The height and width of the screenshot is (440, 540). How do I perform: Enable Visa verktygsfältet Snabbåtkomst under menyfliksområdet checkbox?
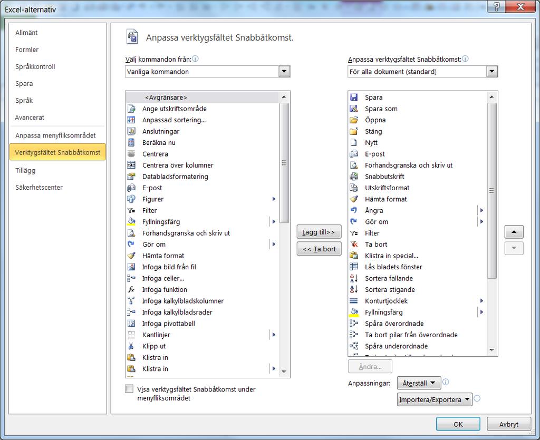tap(129, 389)
